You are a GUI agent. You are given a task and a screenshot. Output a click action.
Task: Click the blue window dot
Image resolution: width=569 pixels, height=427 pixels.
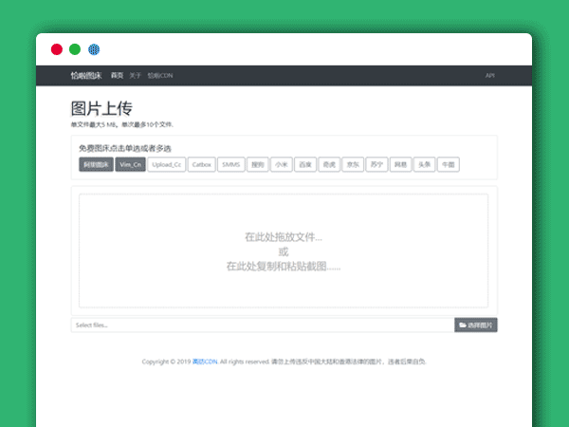(94, 49)
